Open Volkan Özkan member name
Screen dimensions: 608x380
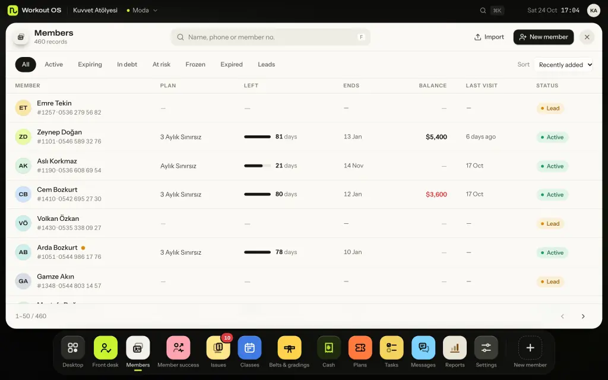(58, 218)
